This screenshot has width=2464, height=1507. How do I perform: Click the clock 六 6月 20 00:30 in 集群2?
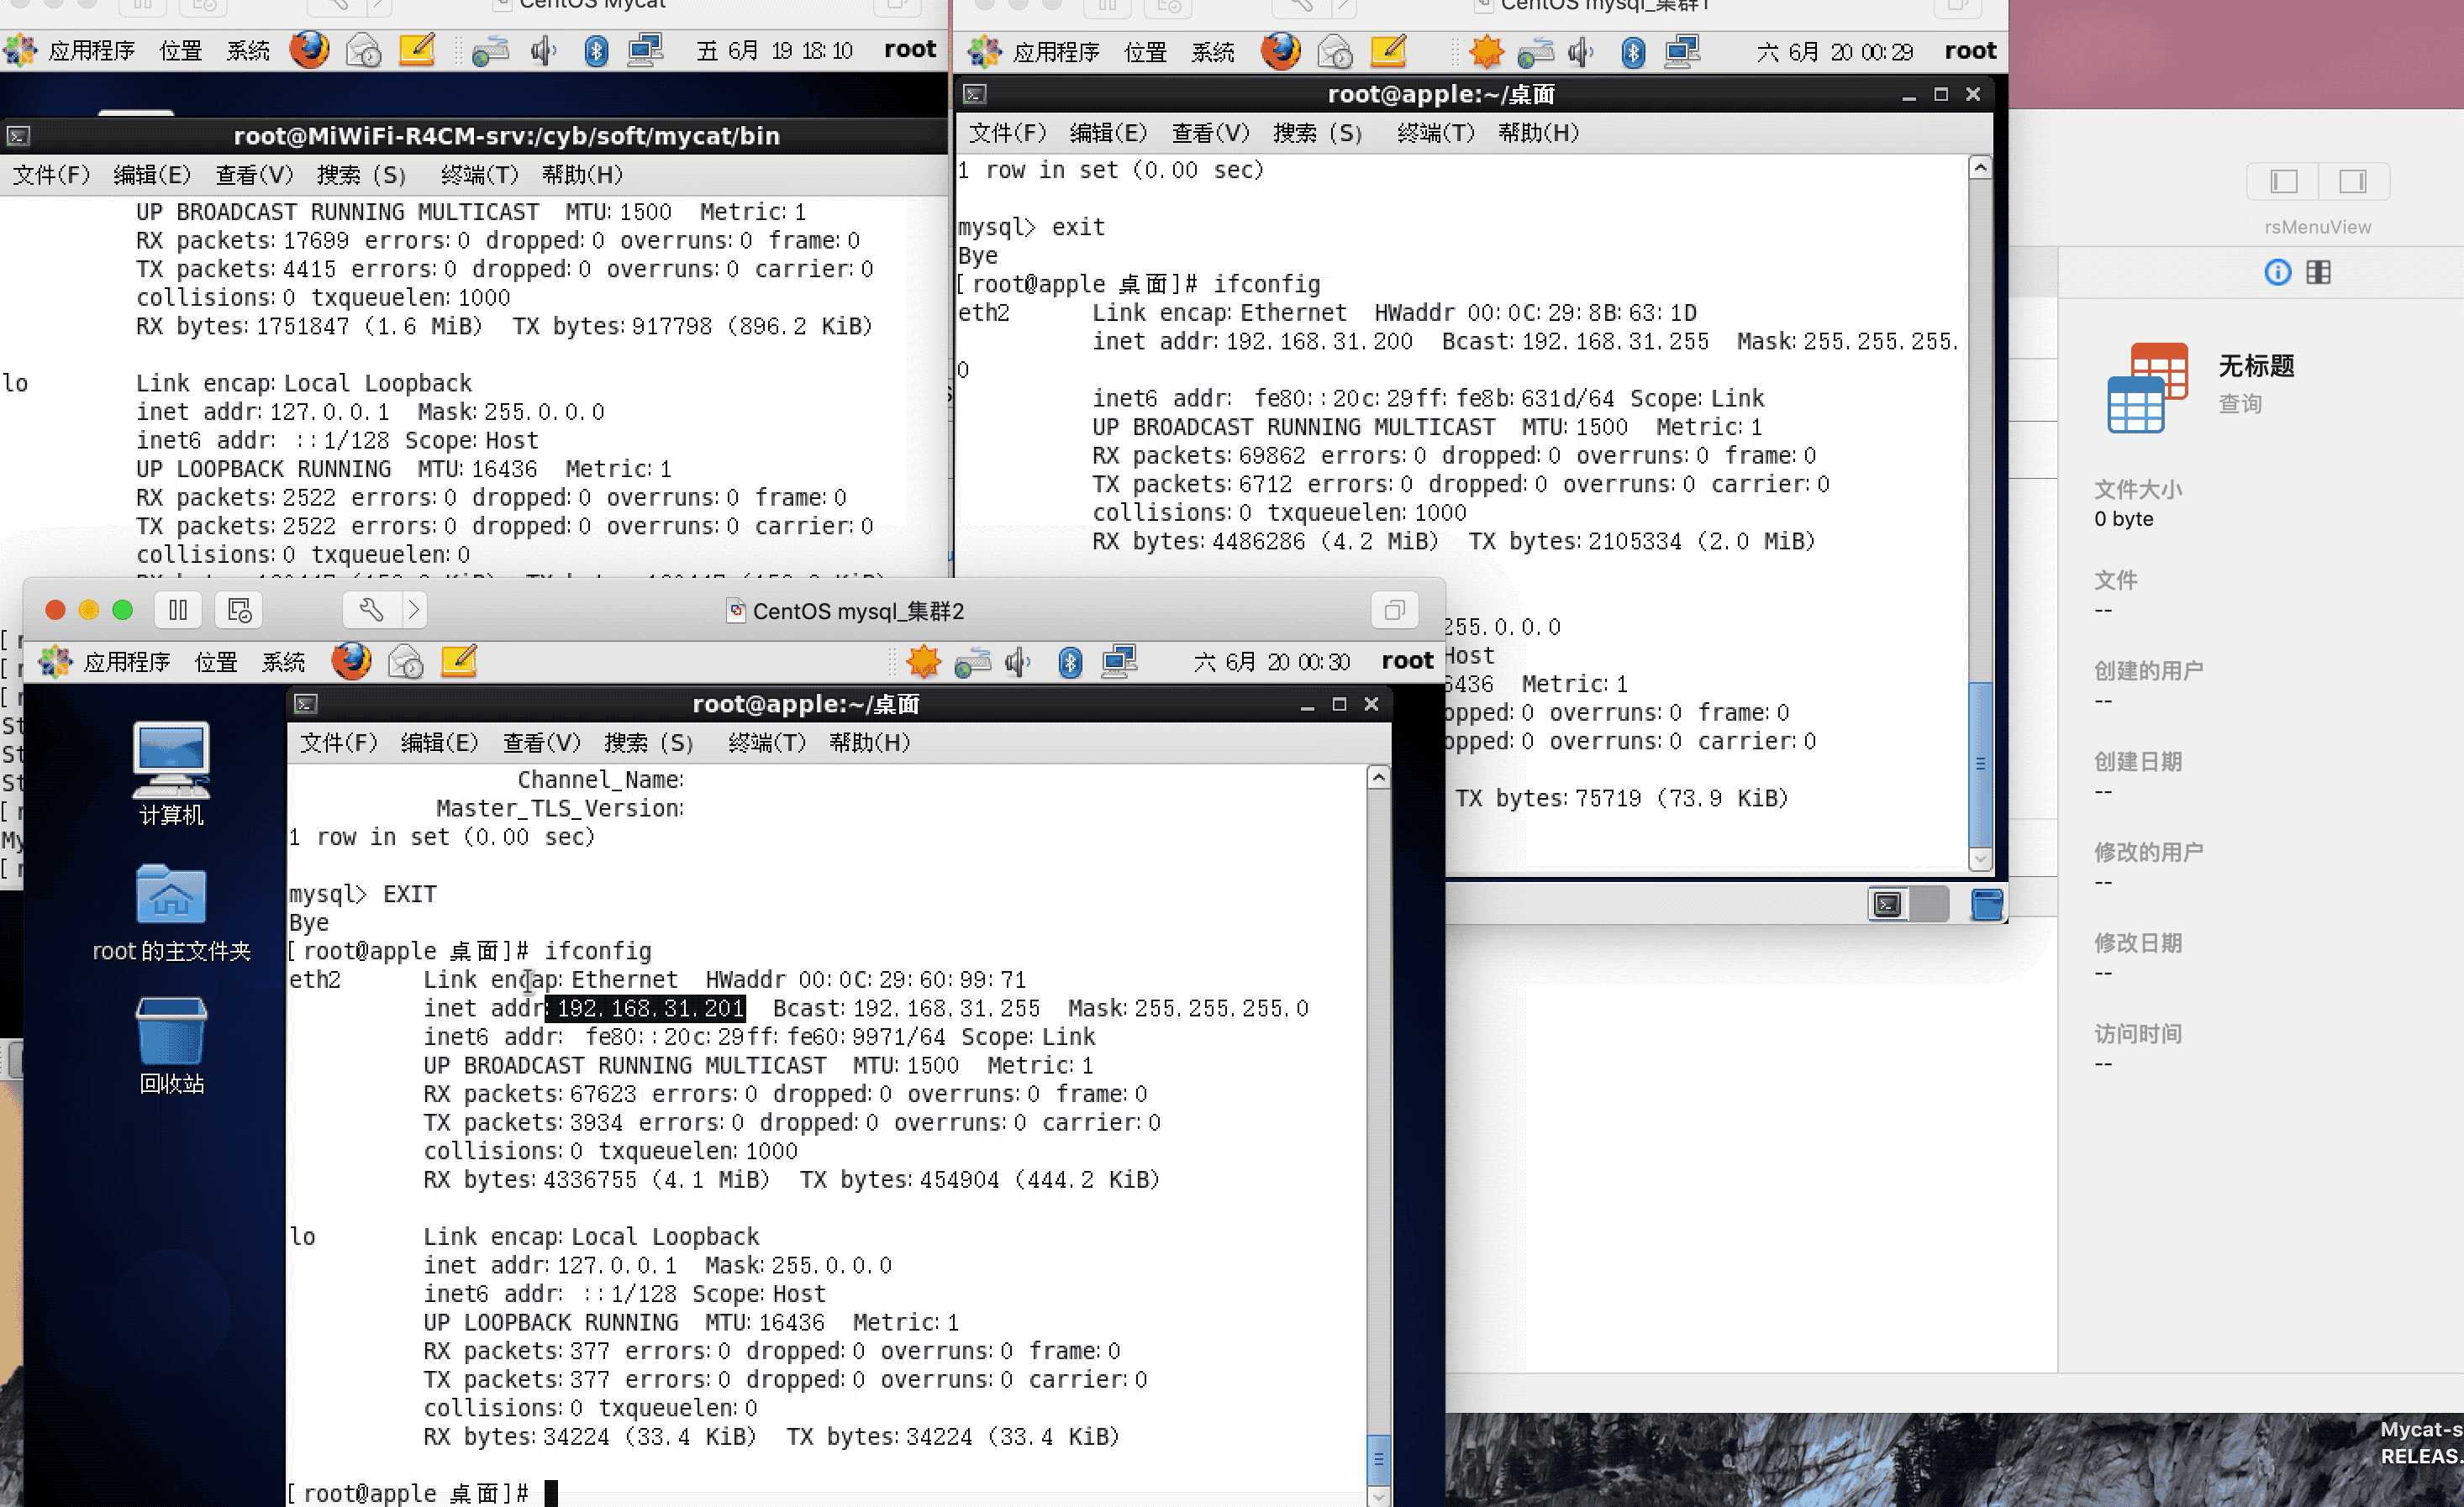[x=1272, y=662]
